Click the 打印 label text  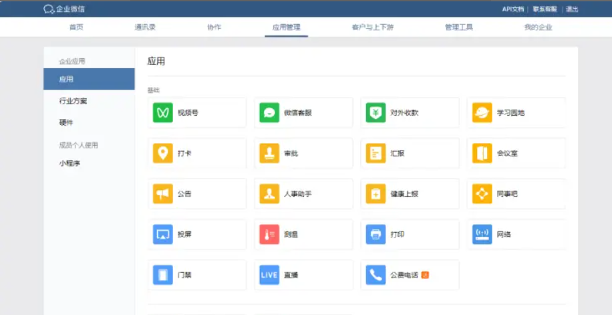click(x=398, y=235)
